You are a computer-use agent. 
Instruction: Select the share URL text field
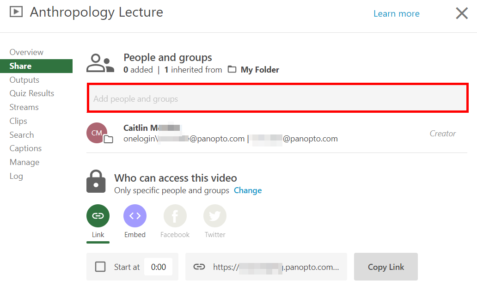pyautogui.click(x=266, y=267)
